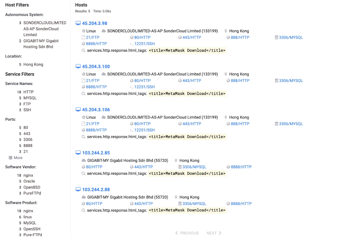Click the cloud icon next to GIGABIT-MY for 103.244.2.88
337x238 pixels.
click(84, 197)
